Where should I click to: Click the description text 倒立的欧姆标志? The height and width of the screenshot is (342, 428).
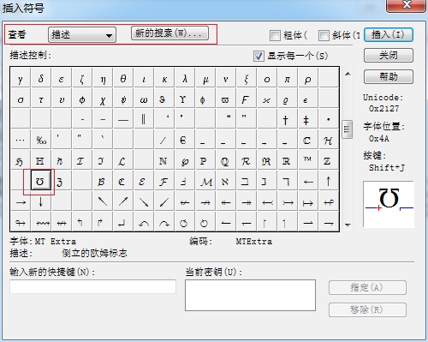tap(94, 253)
